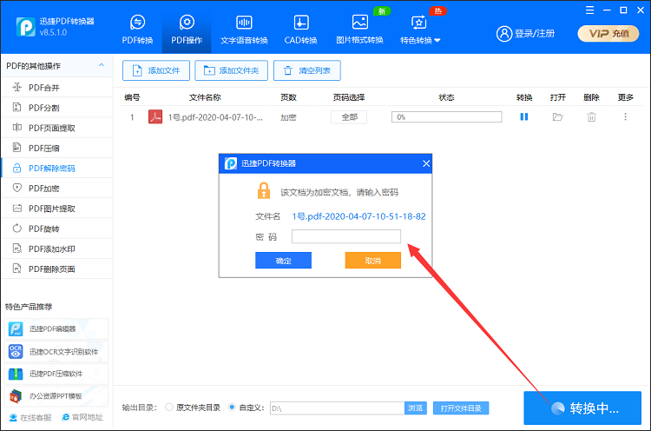Click the 浏览 browse button
Image resolution: width=651 pixels, height=431 pixels.
point(416,408)
